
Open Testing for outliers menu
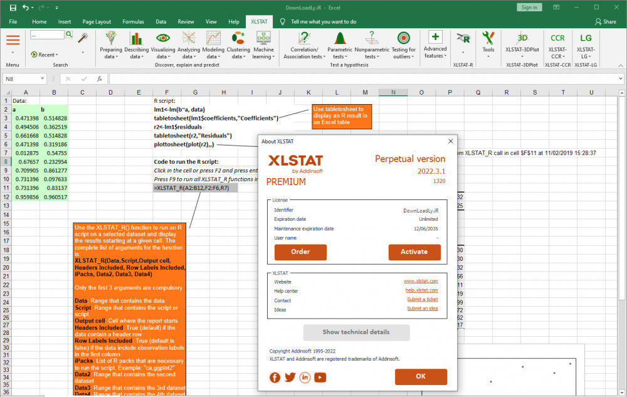click(x=403, y=45)
